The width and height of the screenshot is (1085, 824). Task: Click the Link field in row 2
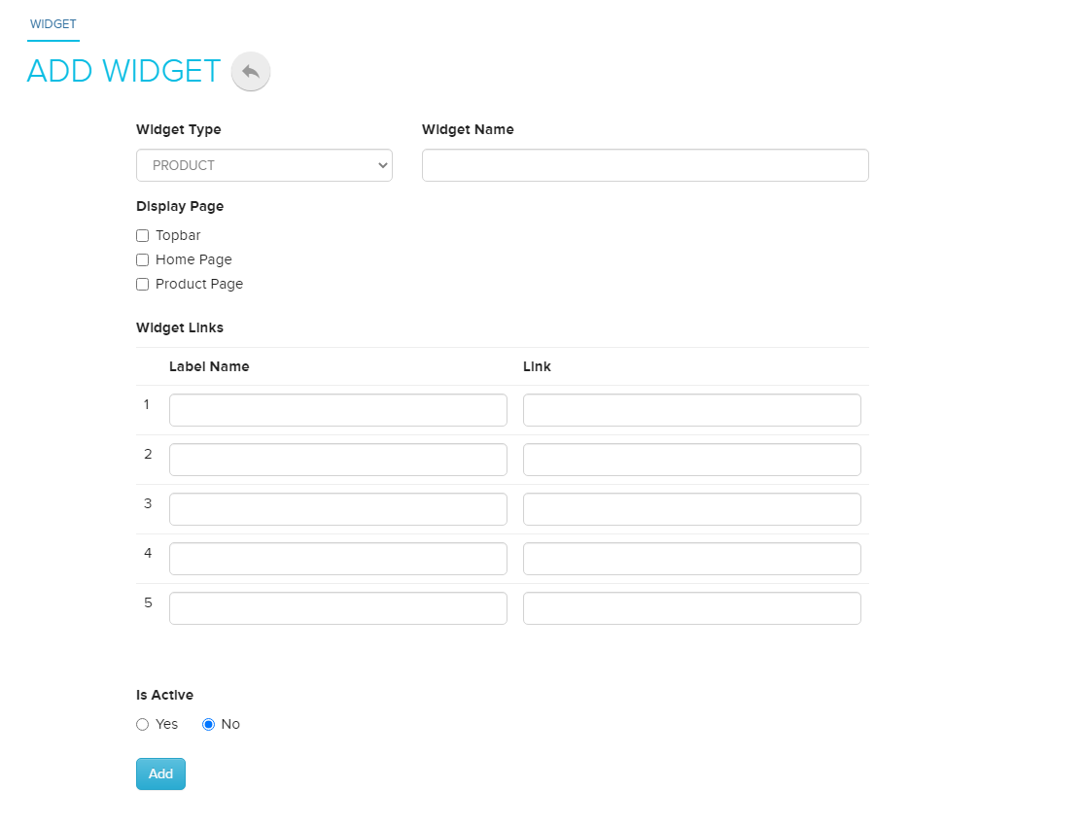click(x=692, y=460)
